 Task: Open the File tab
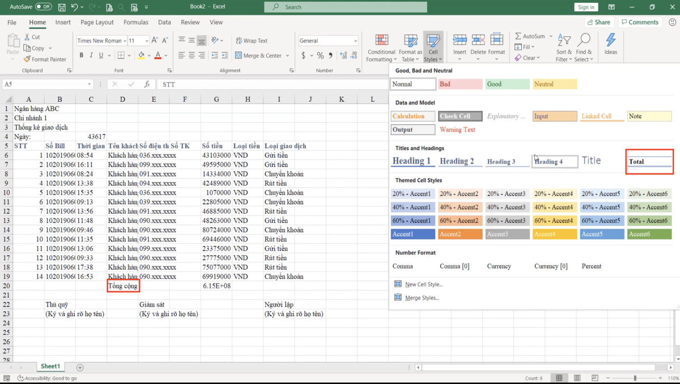tap(12, 23)
